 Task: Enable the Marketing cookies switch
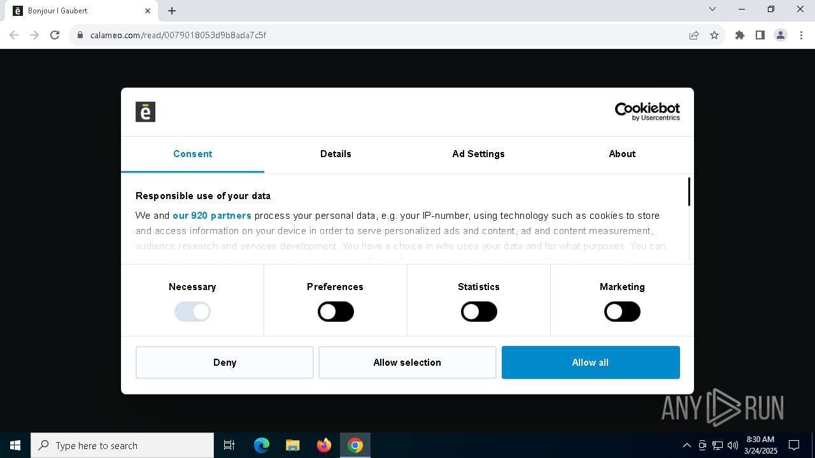coord(622,312)
